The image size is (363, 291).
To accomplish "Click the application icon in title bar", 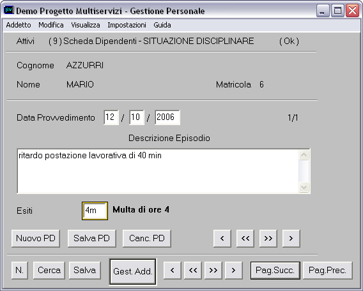I will coord(9,10).
